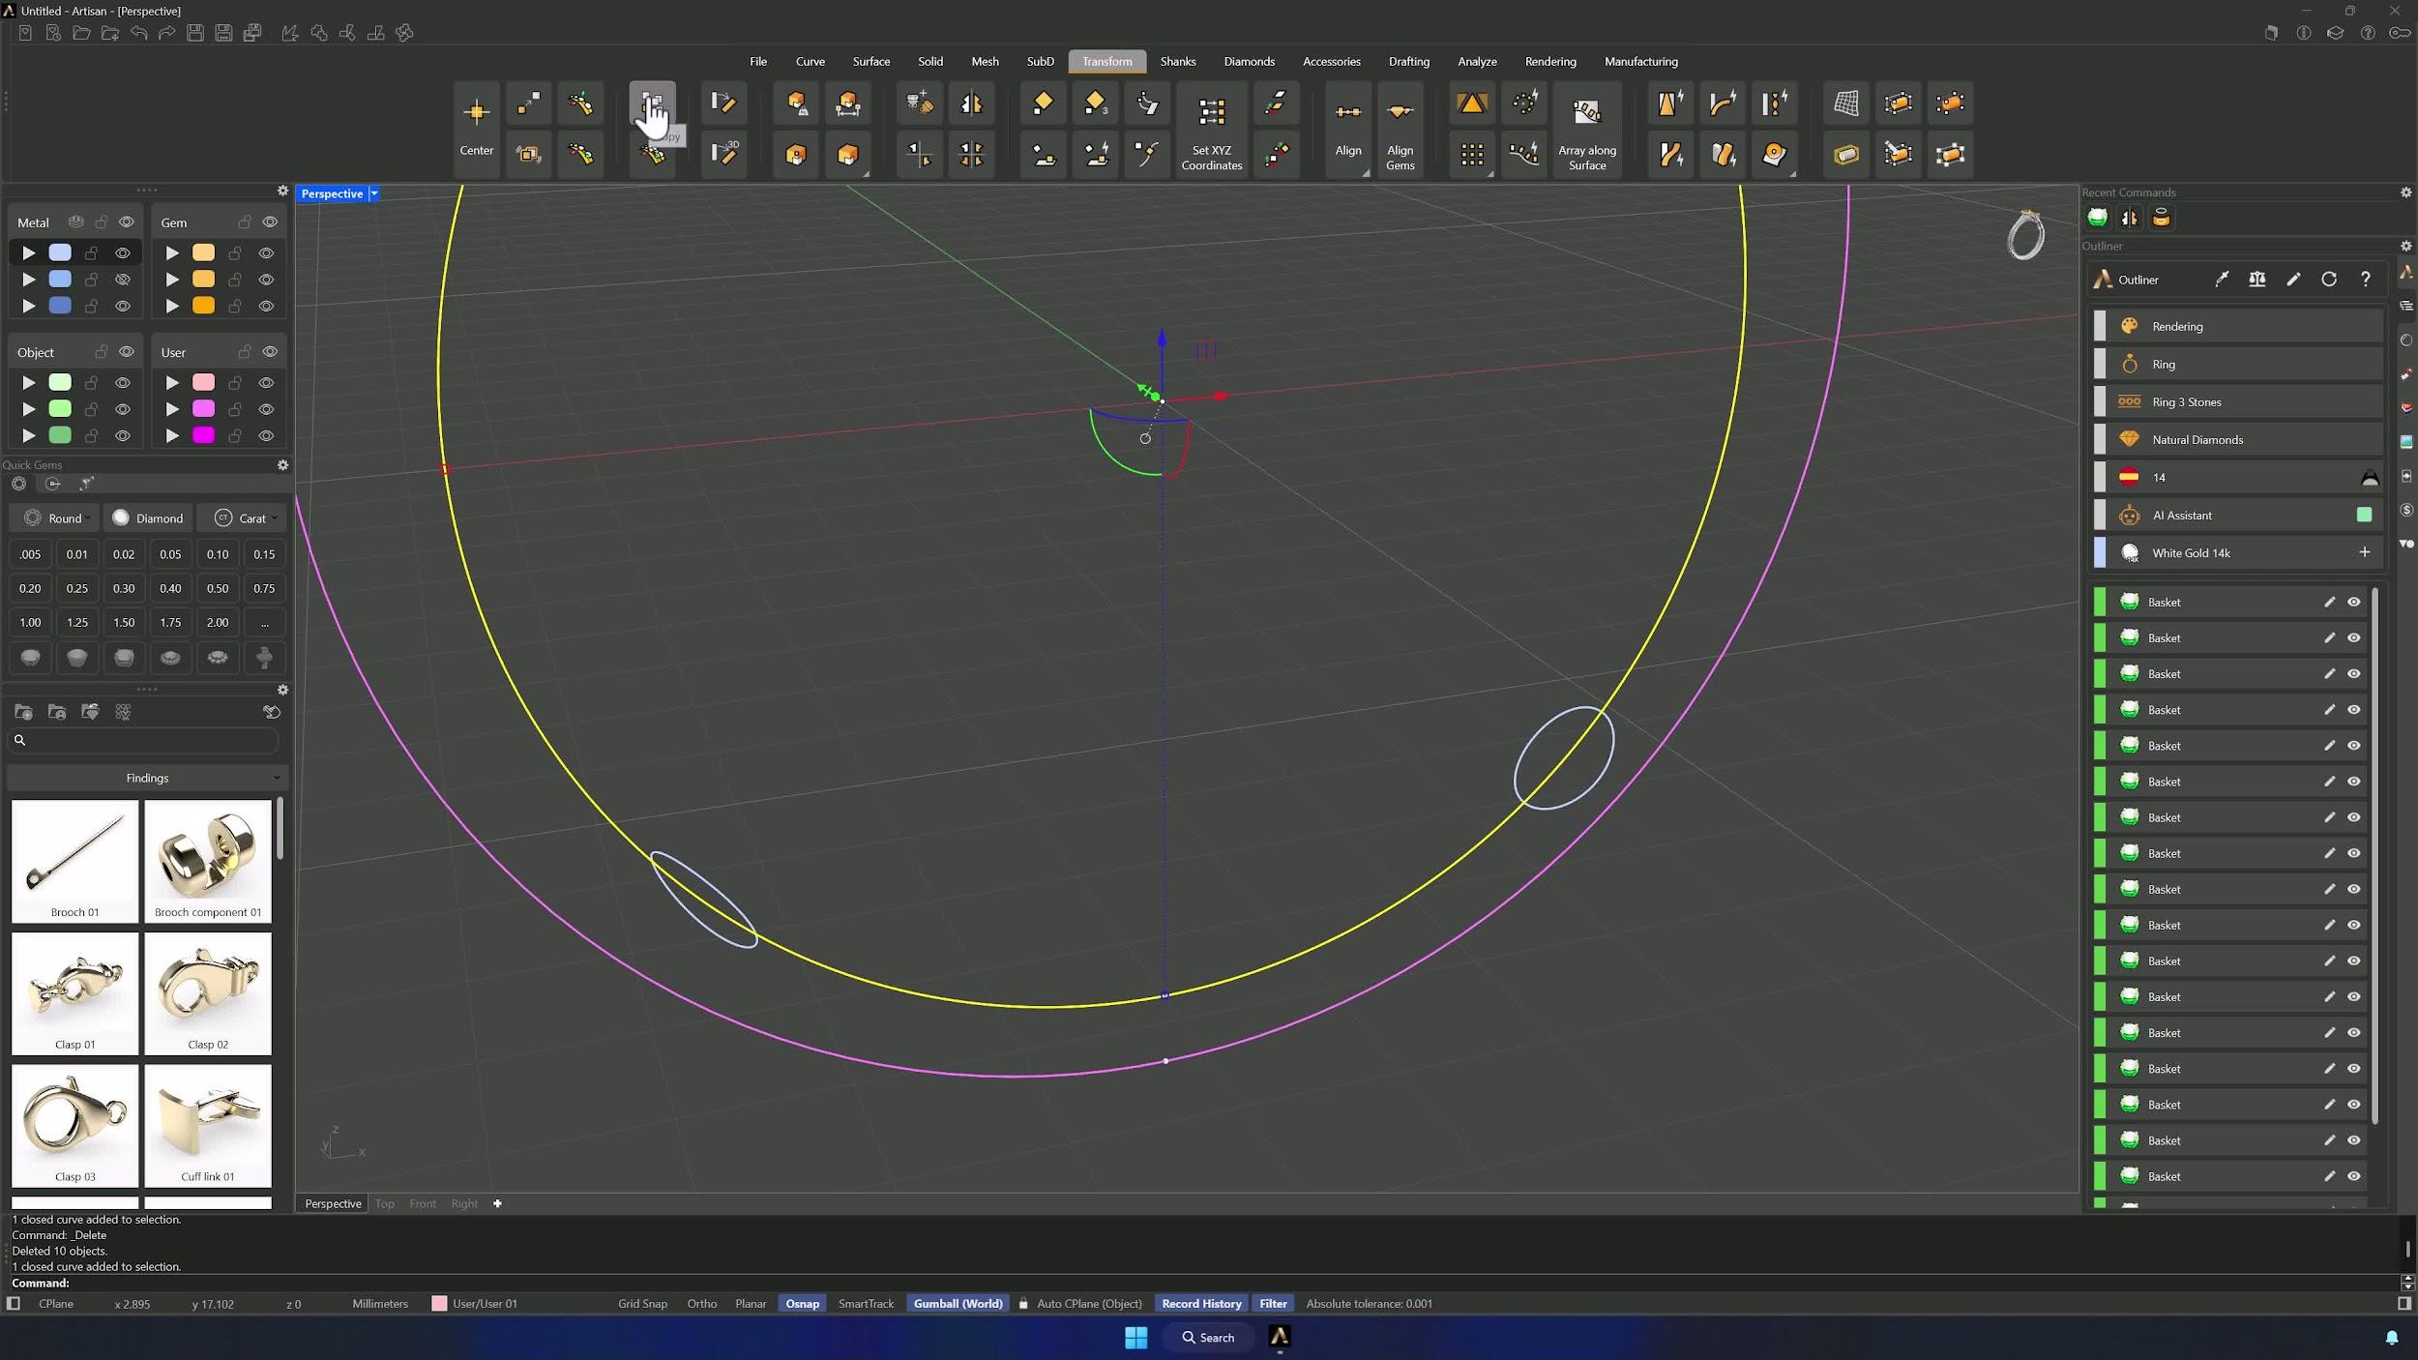The width and height of the screenshot is (2418, 1360).
Task: Select the 1.00 carat quick gem
Action: [x=30, y=622]
